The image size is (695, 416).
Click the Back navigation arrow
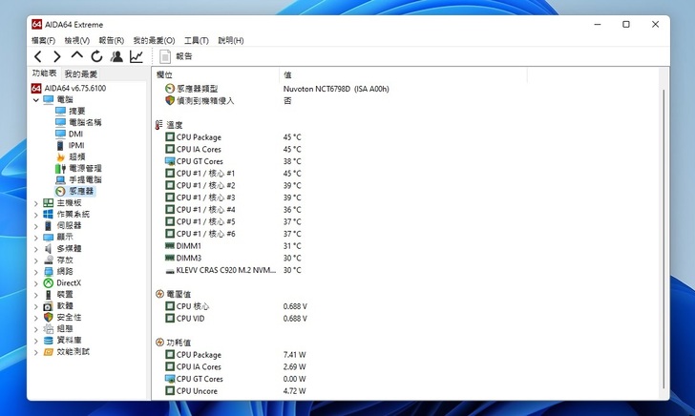click(x=39, y=56)
